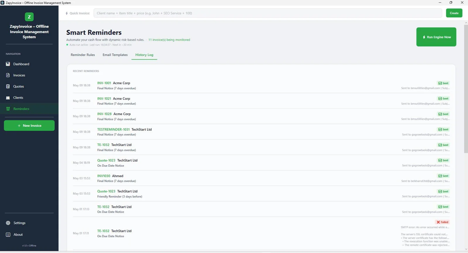This screenshot has height=253, width=468.
Task: Go to Quotes in navigation
Action: [29, 86]
